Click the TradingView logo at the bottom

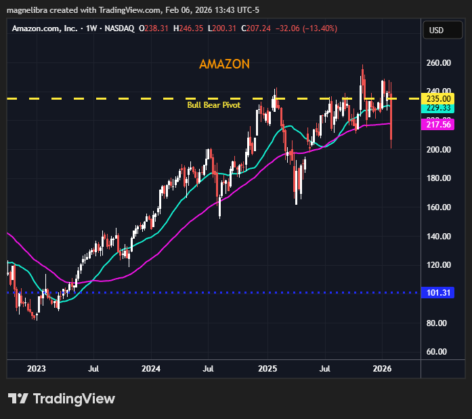pos(62,399)
